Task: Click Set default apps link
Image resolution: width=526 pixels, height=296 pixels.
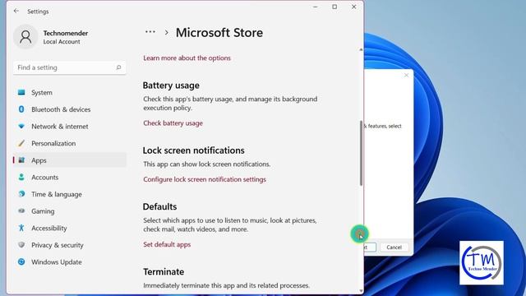Action: click(x=167, y=244)
